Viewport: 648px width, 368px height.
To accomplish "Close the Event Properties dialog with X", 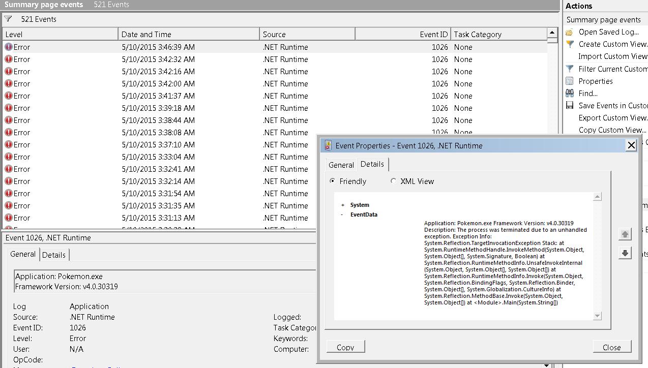I will [x=631, y=145].
